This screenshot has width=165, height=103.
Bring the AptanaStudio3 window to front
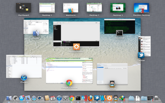coord(76,35)
